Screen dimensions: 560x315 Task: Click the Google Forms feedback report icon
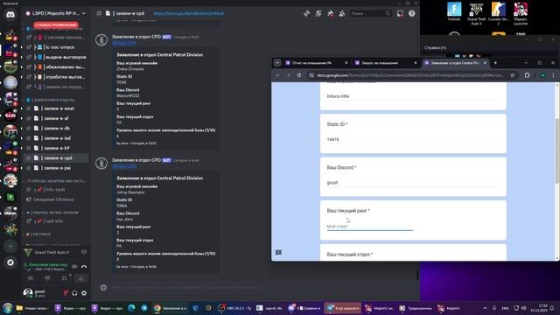click(278, 253)
